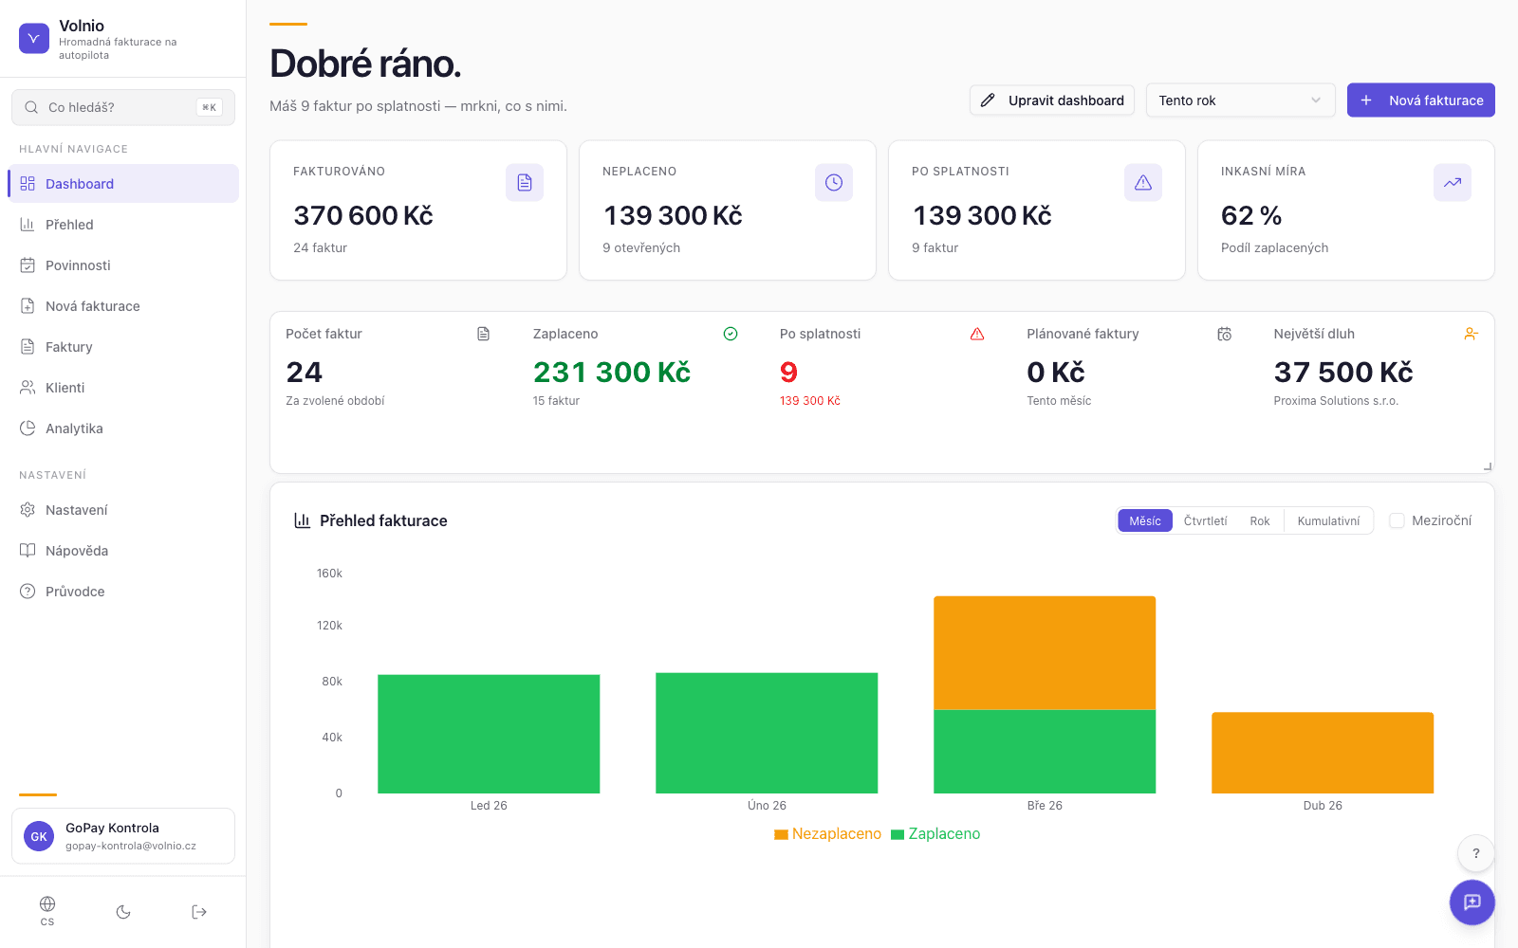The width and height of the screenshot is (1518, 948).
Task: Open Nastavení from the sidebar
Action: pyautogui.click(x=123, y=510)
